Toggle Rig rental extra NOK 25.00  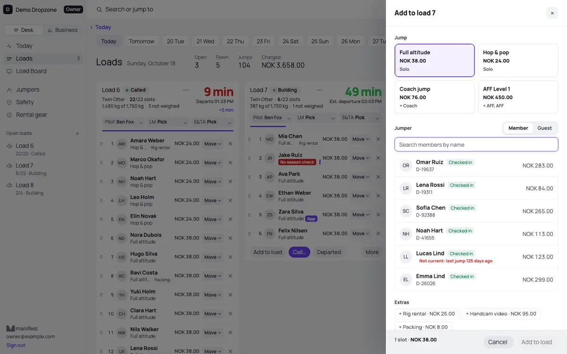coord(427,314)
